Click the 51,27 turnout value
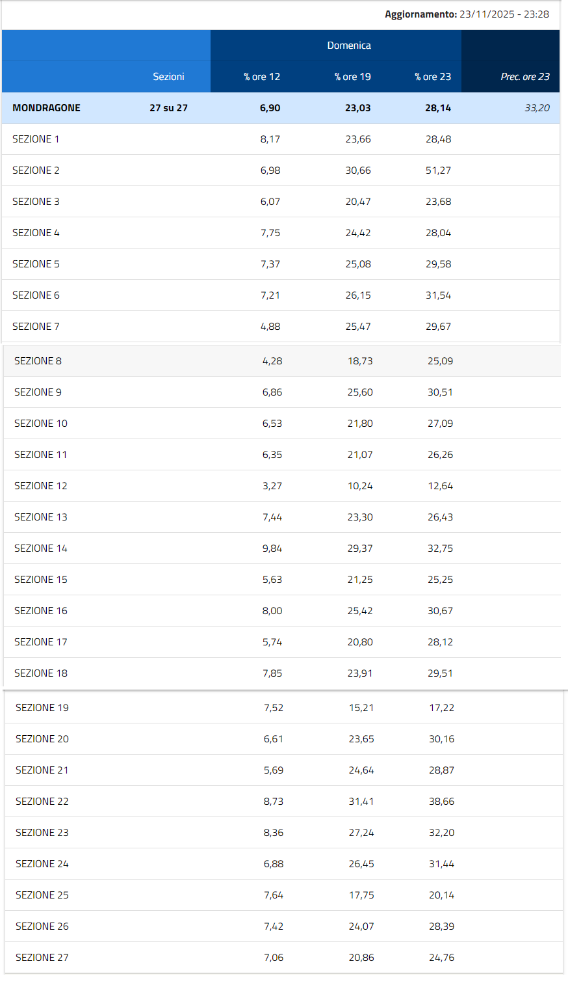This screenshot has width=568, height=985. [x=438, y=170]
